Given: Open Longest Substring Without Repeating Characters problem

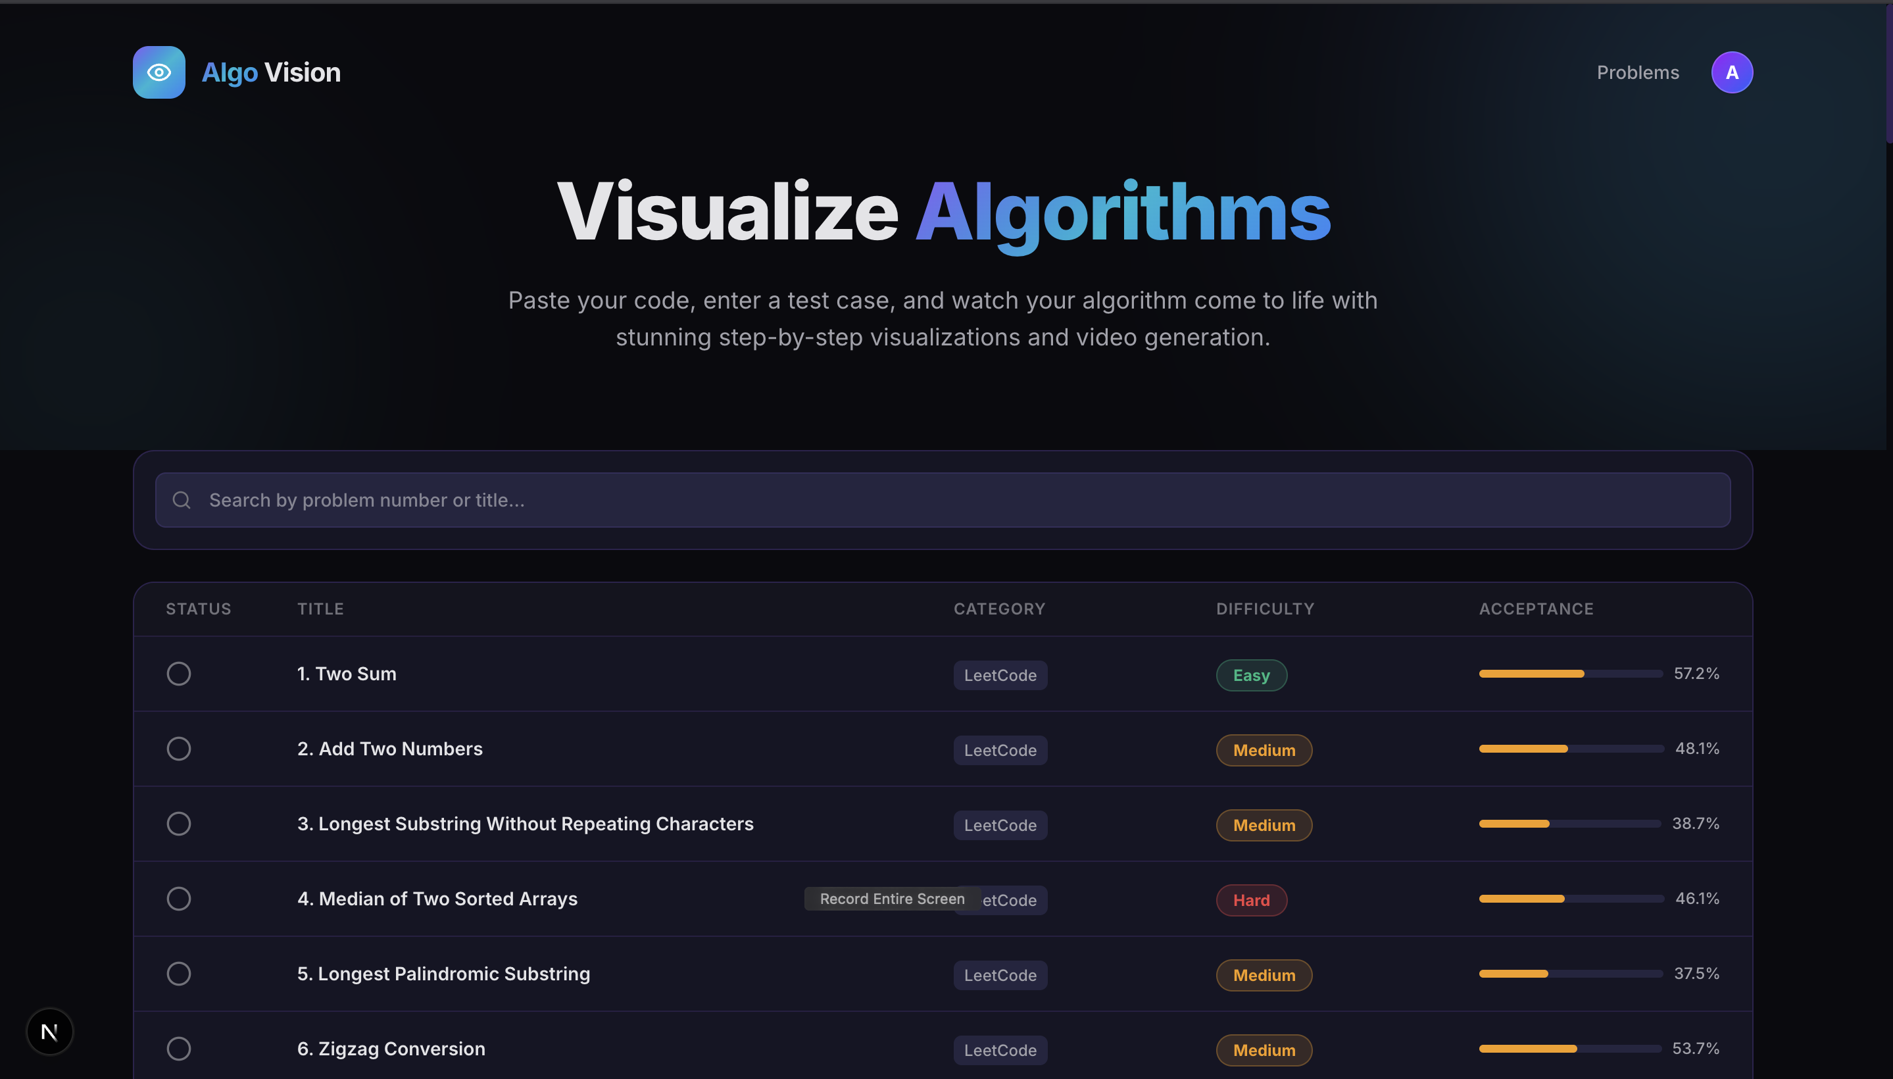Looking at the screenshot, I should click(x=525, y=823).
